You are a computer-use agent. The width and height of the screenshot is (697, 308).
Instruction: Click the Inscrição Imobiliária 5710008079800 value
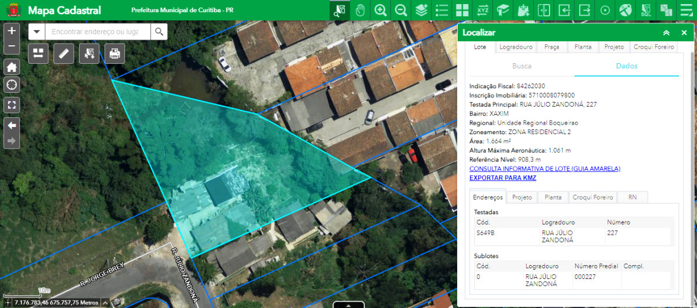click(x=551, y=95)
